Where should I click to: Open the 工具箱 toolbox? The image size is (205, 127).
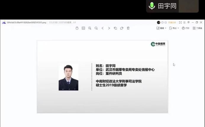(x=197, y=28)
